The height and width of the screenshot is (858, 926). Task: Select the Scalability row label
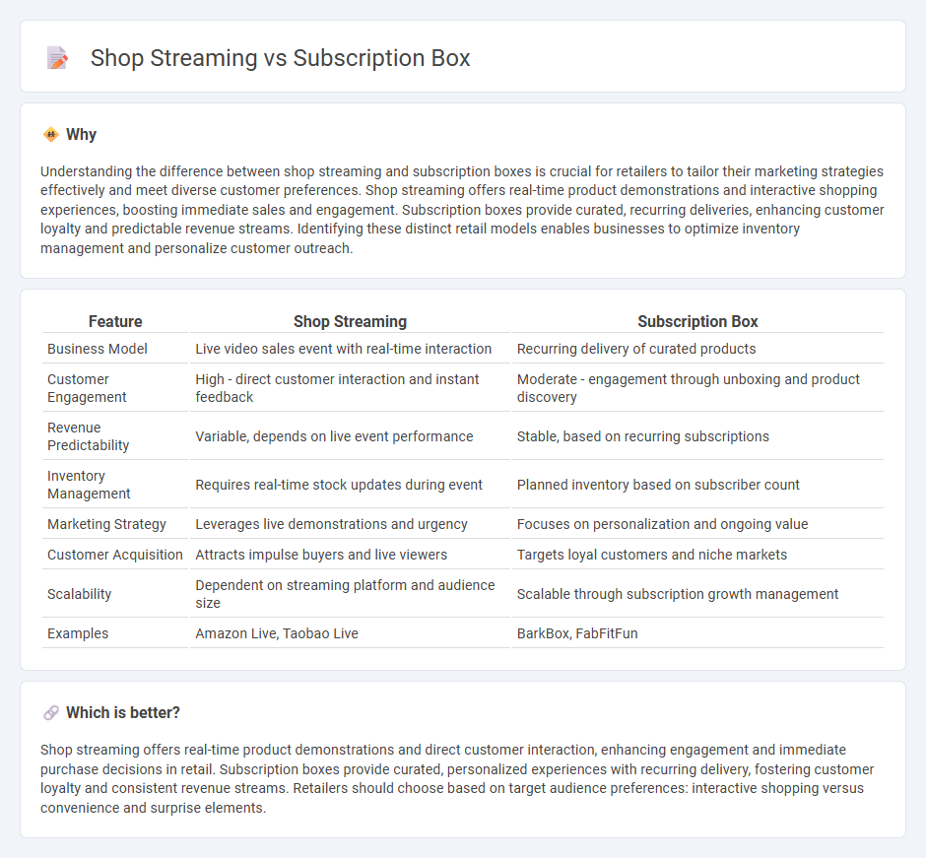79,594
